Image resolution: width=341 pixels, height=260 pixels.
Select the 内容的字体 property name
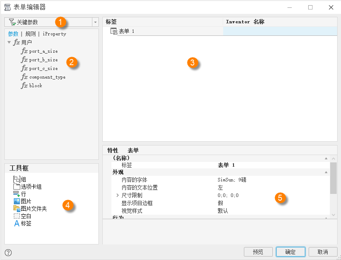pos(134,180)
